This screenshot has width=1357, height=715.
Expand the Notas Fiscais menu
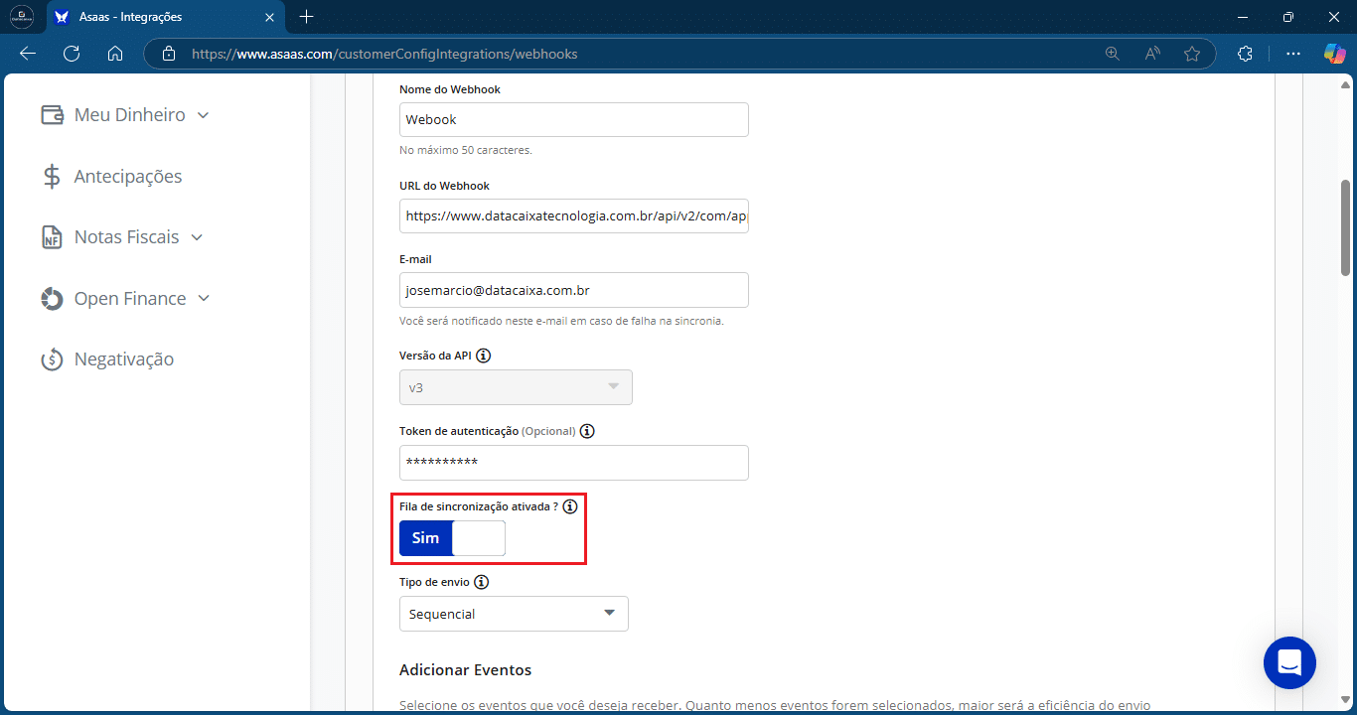197,237
